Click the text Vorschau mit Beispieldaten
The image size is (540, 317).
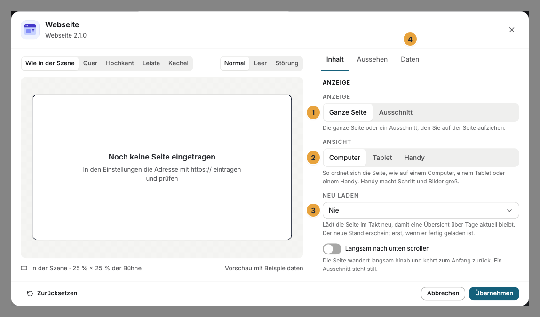[x=264, y=269]
